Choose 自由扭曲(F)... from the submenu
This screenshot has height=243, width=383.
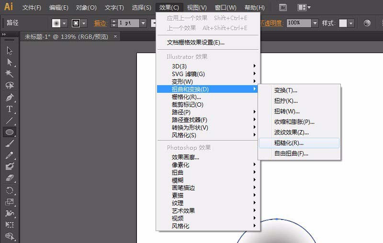(299, 154)
